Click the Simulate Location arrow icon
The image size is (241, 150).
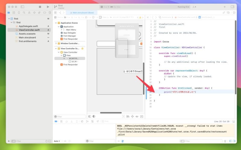(98, 121)
